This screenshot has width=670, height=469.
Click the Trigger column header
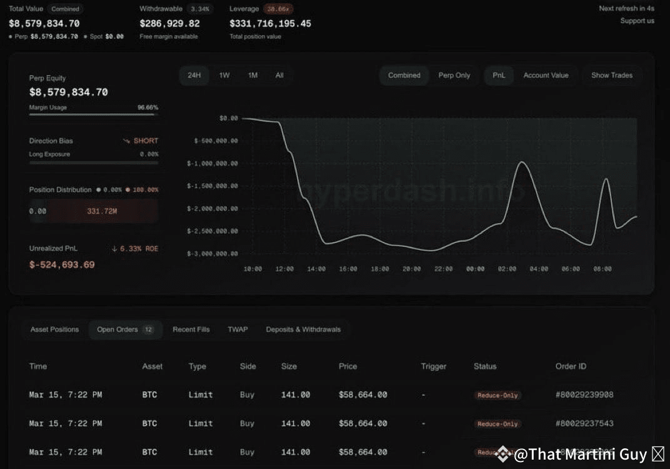click(x=434, y=366)
